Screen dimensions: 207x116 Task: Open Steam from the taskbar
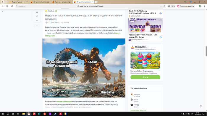click(x=55, y=114)
